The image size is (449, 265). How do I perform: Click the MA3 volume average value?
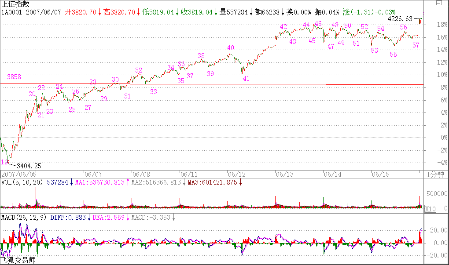[x=213, y=182]
